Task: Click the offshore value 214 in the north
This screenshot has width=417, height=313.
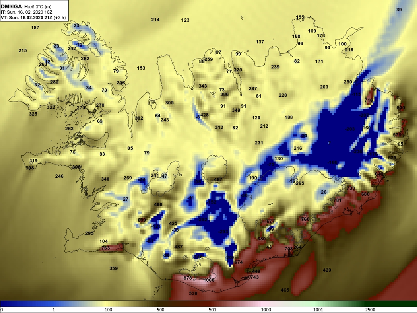Action: [x=155, y=20]
